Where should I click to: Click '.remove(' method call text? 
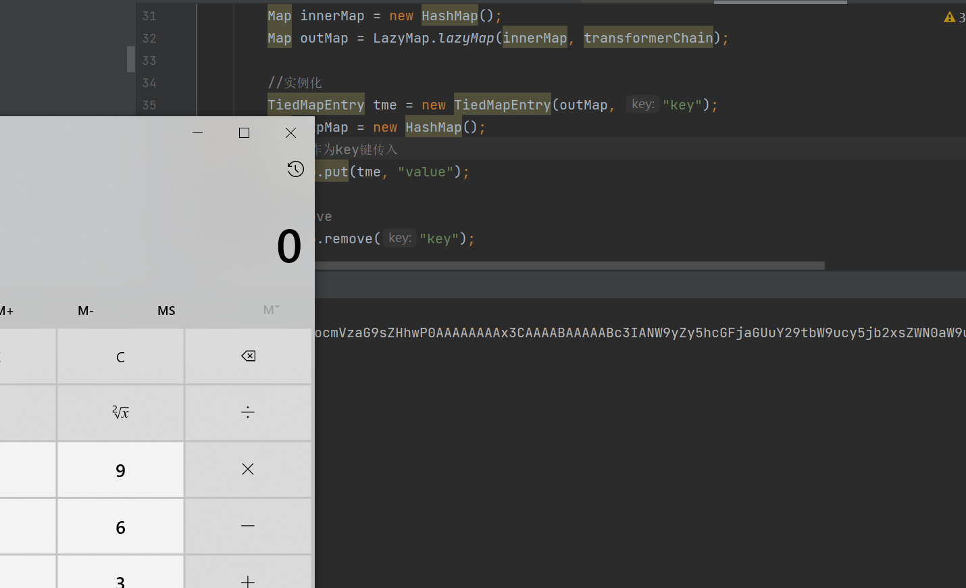pos(349,239)
